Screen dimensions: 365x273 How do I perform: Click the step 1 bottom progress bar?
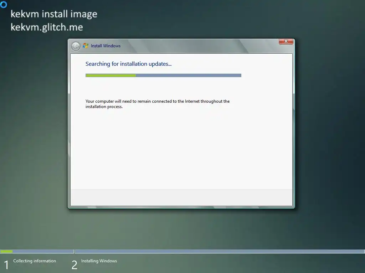point(37,251)
